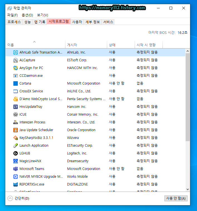
Task: Click the scrollbar down arrow
Action: (x=188, y=189)
